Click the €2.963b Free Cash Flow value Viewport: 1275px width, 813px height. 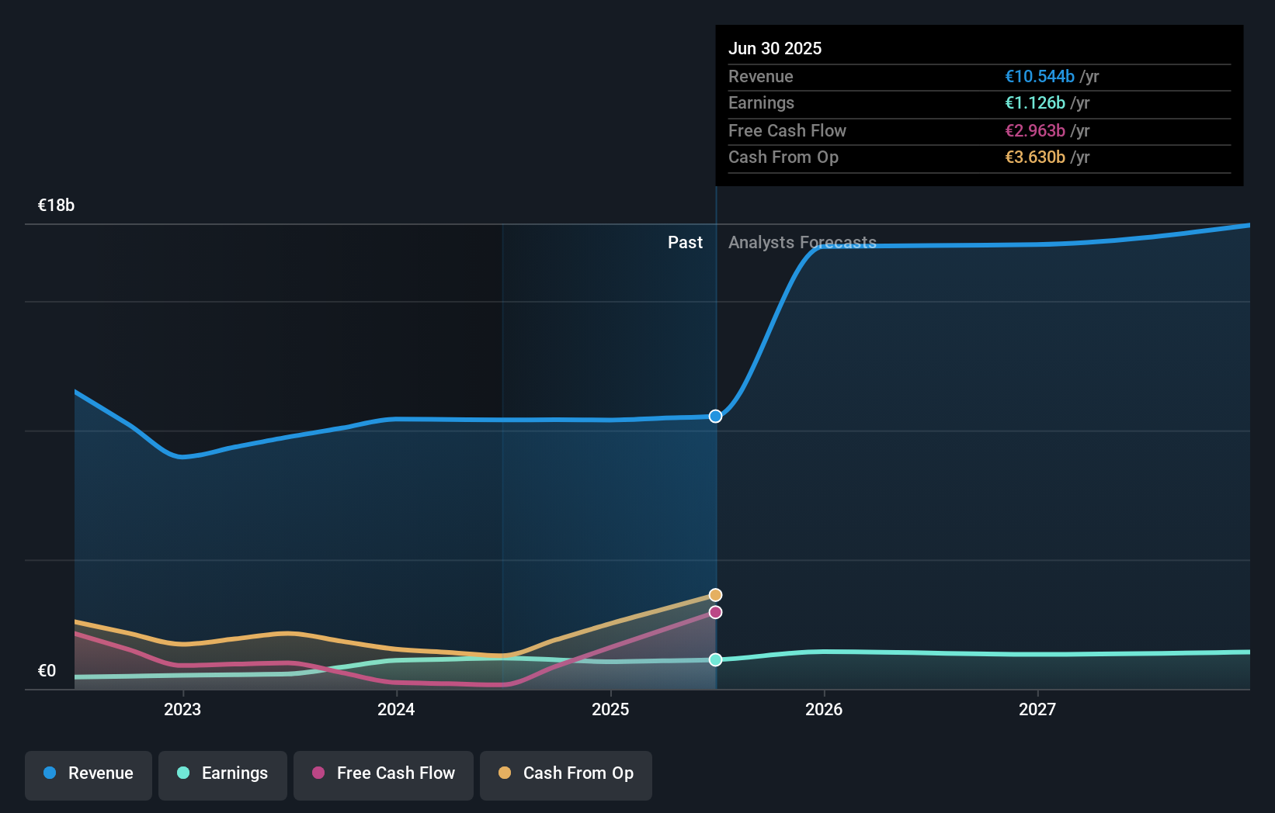tap(1036, 130)
